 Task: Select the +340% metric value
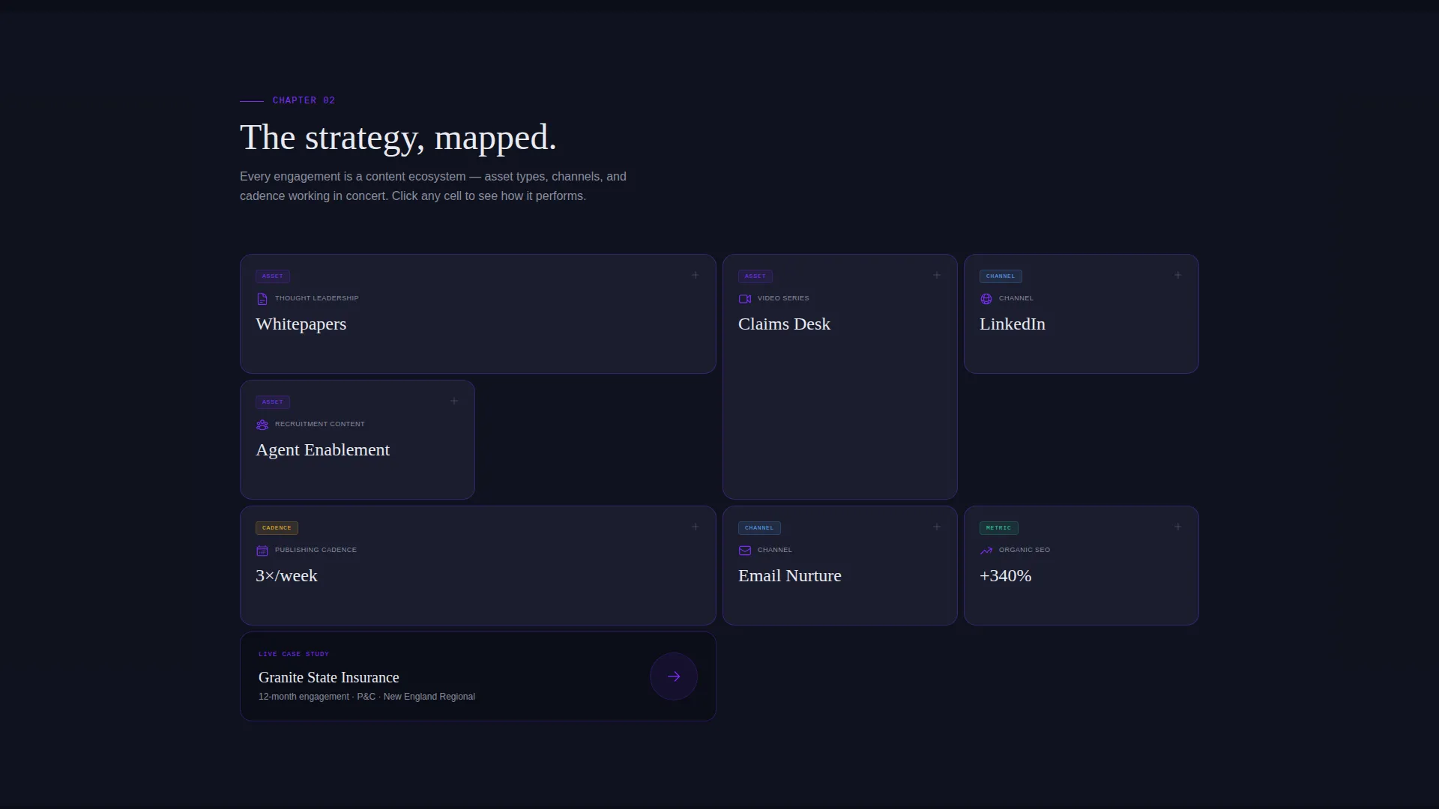click(1005, 576)
